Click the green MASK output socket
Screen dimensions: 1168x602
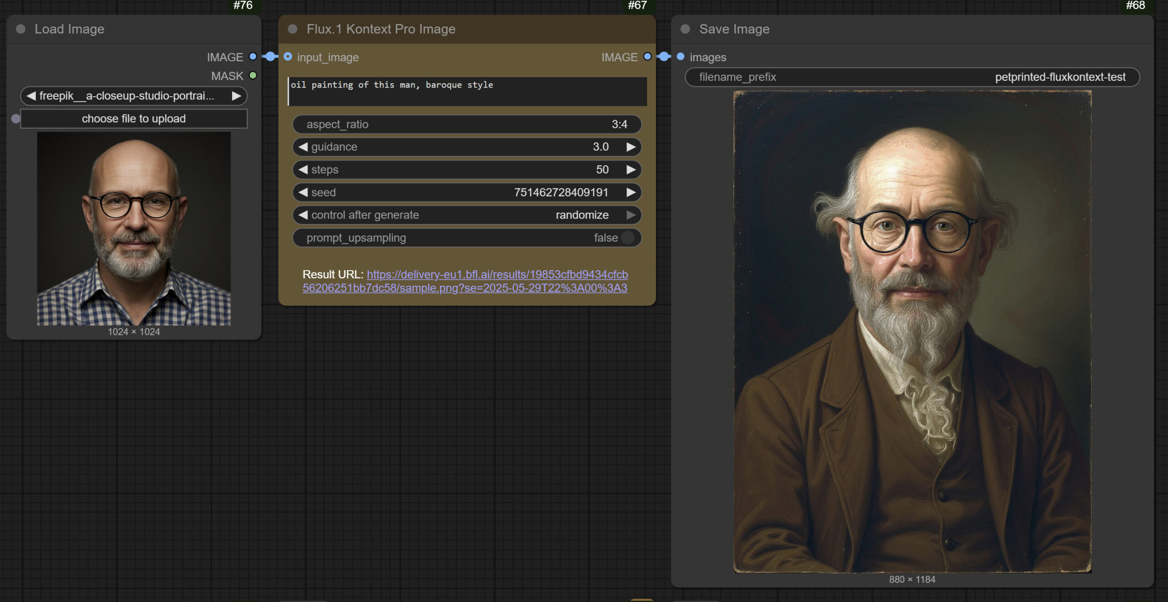253,75
